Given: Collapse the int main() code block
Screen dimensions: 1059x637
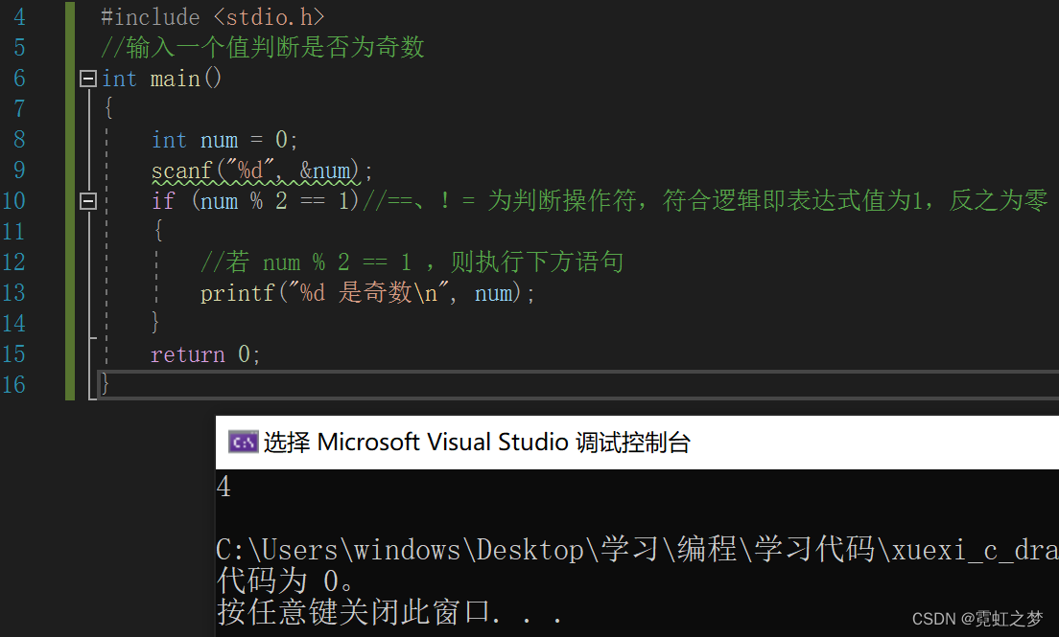Looking at the screenshot, I should pos(88,79).
